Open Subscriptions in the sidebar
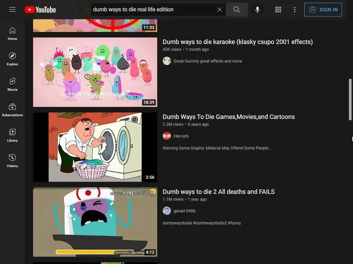353x264 pixels. pos(12,110)
